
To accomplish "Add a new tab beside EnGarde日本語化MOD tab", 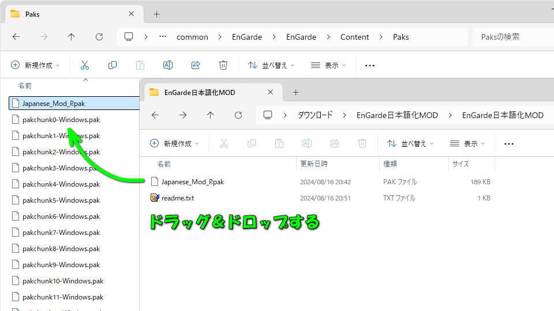I will (295, 92).
